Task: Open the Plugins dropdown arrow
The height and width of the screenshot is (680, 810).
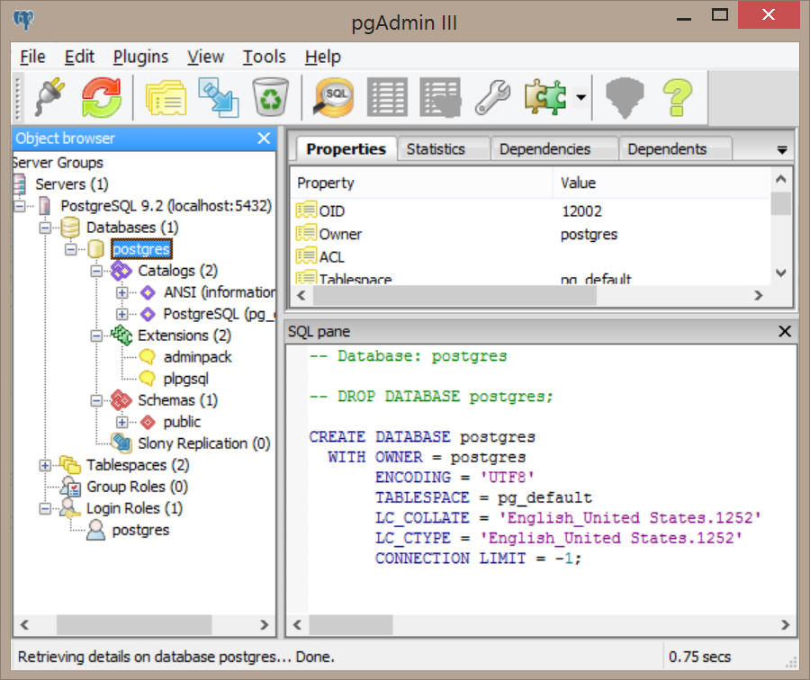Action: (x=581, y=97)
